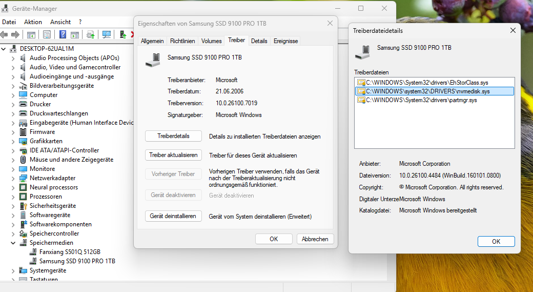
Task: Click the Audio Processing Objects speaker icon
Action: [23, 58]
